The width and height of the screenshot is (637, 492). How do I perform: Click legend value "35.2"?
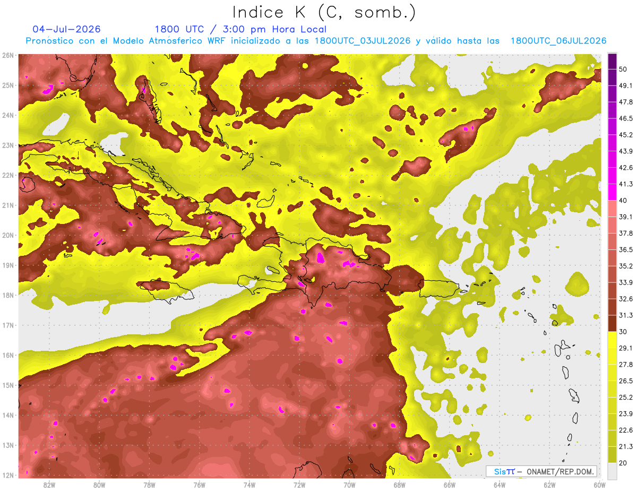626,266
